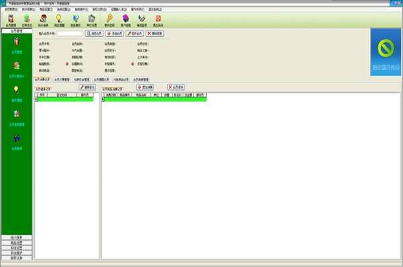Expand the first collapsed section below green sidebar
This screenshot has width=403, height=267.
pos(17,237)
